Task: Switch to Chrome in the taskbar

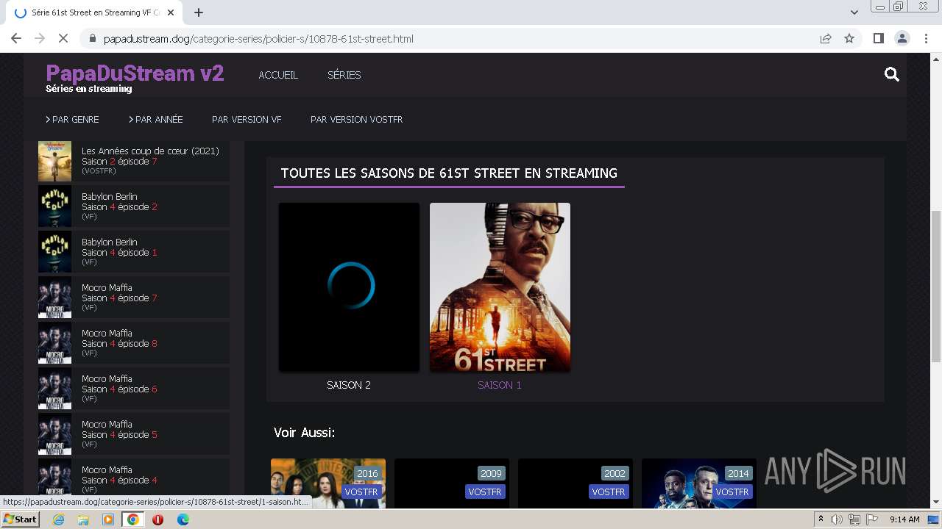Action: click(133, 519)
